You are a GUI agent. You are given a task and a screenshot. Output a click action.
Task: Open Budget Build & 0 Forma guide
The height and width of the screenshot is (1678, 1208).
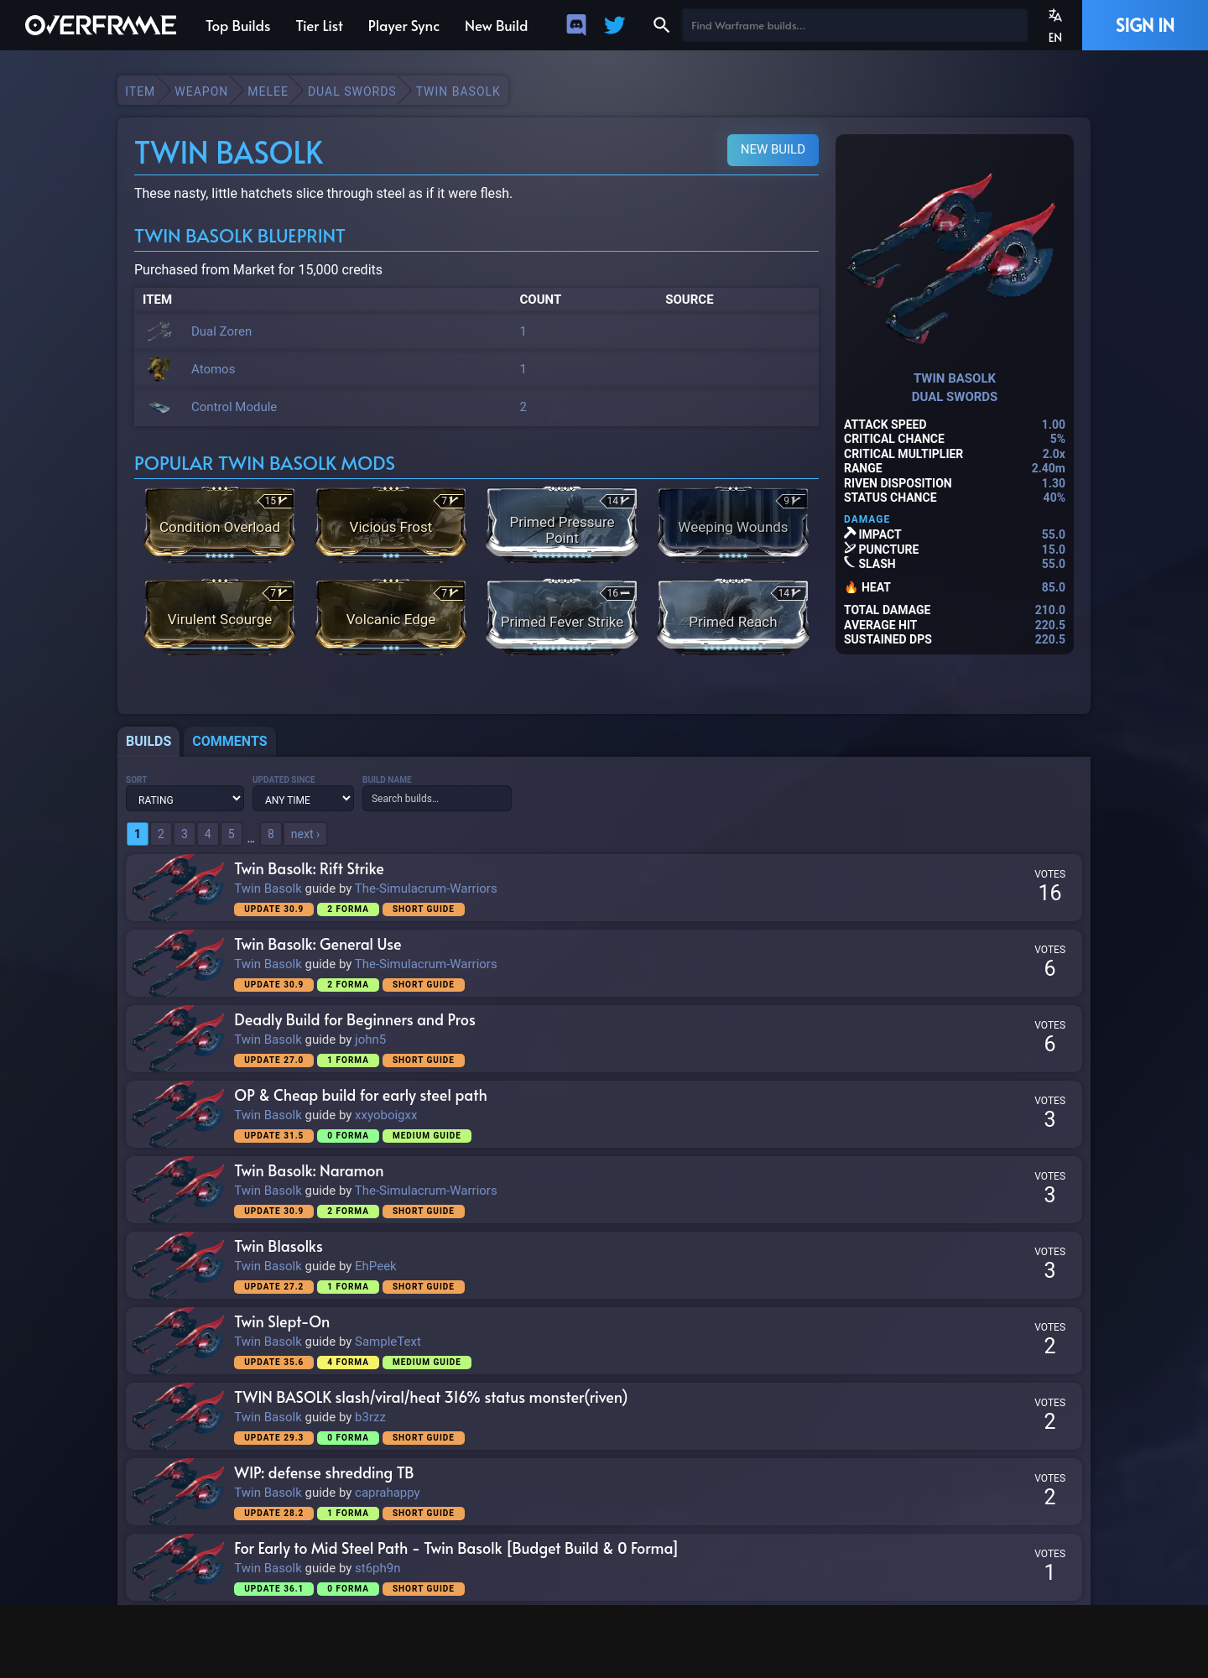(x=456, y=1549)
